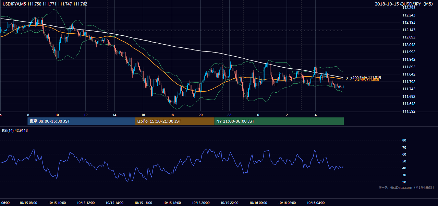
Task: Click hour tick '18' under the price chart
Action: coord(172,115)
